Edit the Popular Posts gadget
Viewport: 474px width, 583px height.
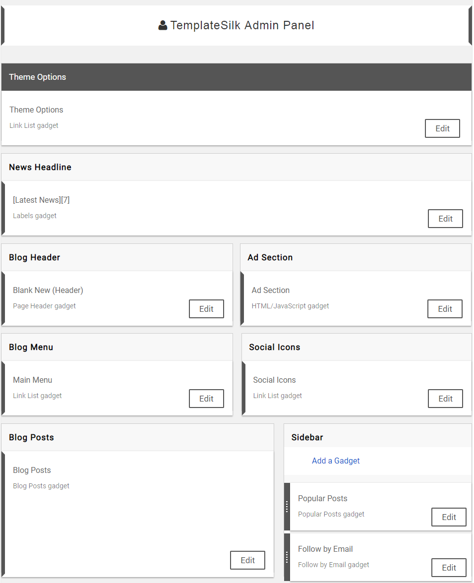coord(449,517)
